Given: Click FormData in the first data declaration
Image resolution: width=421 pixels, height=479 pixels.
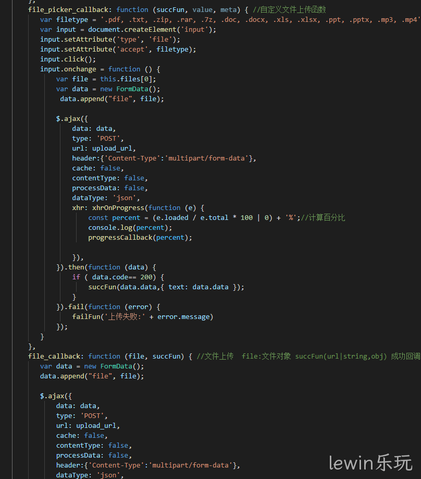Looking at the screenshot, I should 132,89.
